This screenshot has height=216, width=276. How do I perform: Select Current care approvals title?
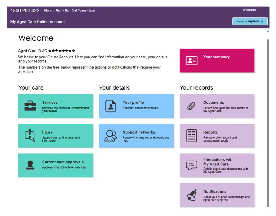[63, 162]
